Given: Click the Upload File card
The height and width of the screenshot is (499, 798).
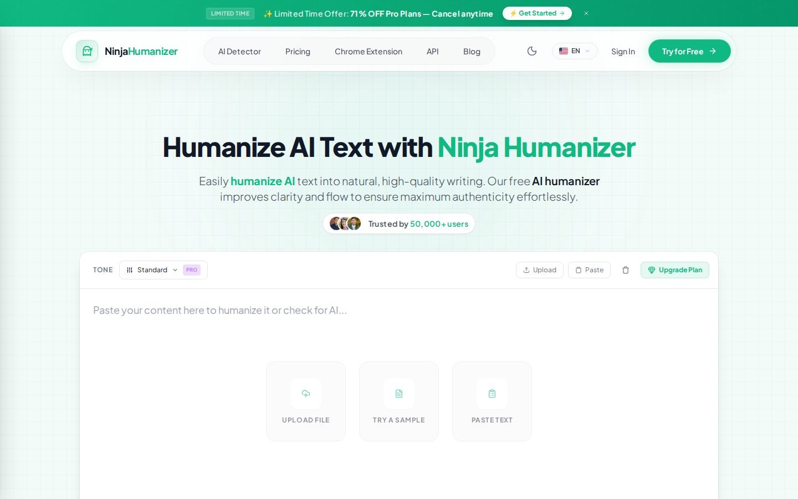Looking at the screenshot, I should pos(306,401).
